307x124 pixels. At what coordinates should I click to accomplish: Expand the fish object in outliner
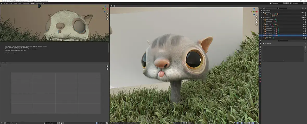coord(263,25)
